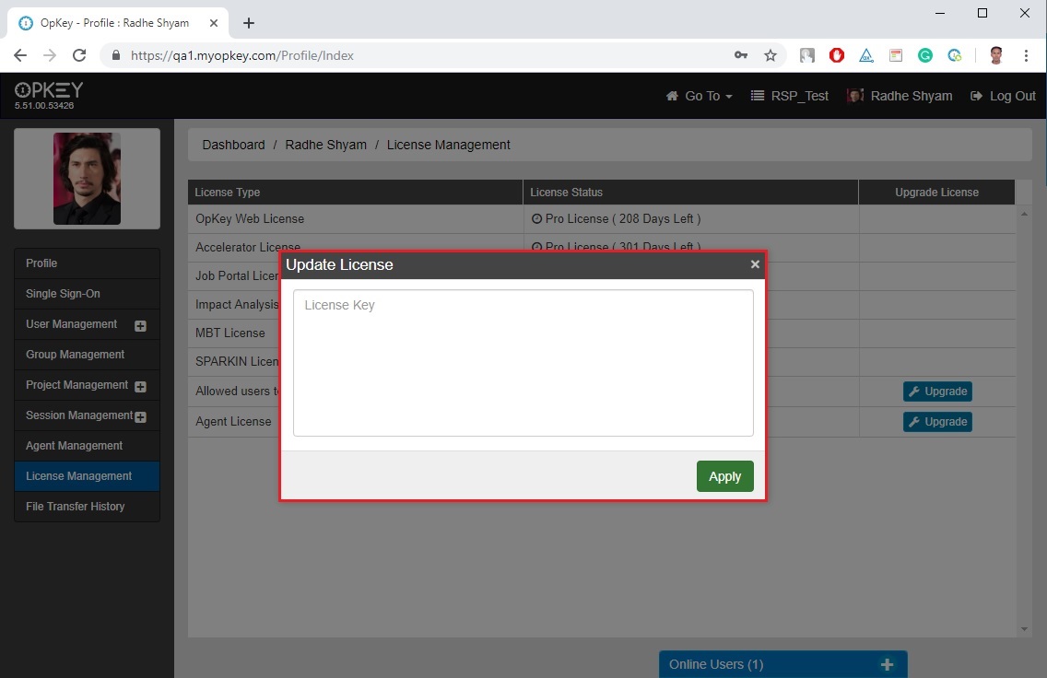Click the User Management sidebar label

(x=72, y=324)
